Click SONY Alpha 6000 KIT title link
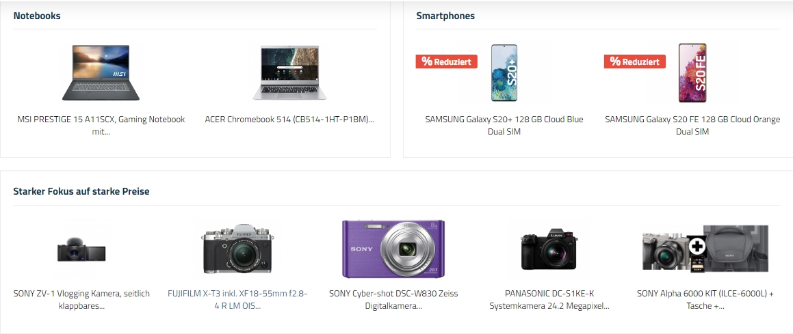 [705, 300]
